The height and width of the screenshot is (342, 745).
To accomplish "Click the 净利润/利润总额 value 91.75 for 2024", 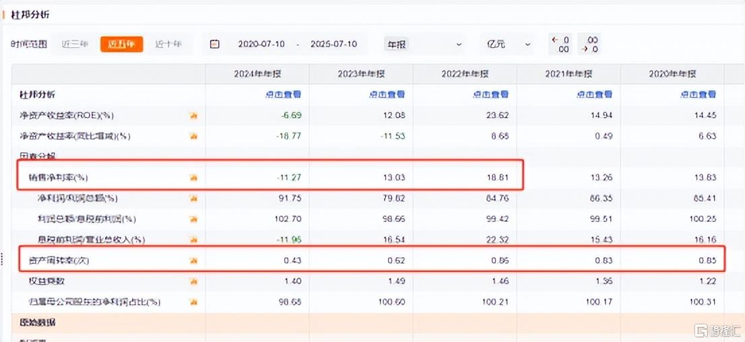I will tap(291, 198).
